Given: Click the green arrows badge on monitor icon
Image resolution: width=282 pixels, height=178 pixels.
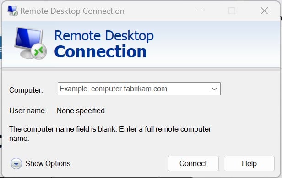Looking at the screenshot, I should tap(38, 51).
